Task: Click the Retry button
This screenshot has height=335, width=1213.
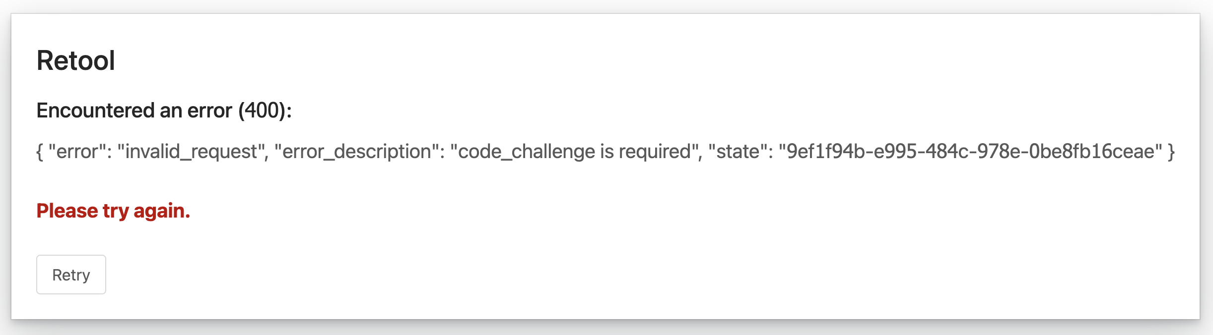Action: pos(71,275)
